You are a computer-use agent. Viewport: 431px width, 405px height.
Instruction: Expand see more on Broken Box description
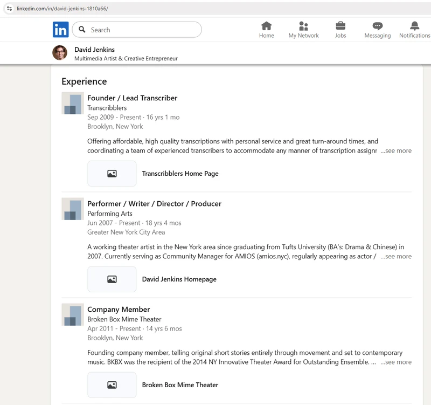396,362
